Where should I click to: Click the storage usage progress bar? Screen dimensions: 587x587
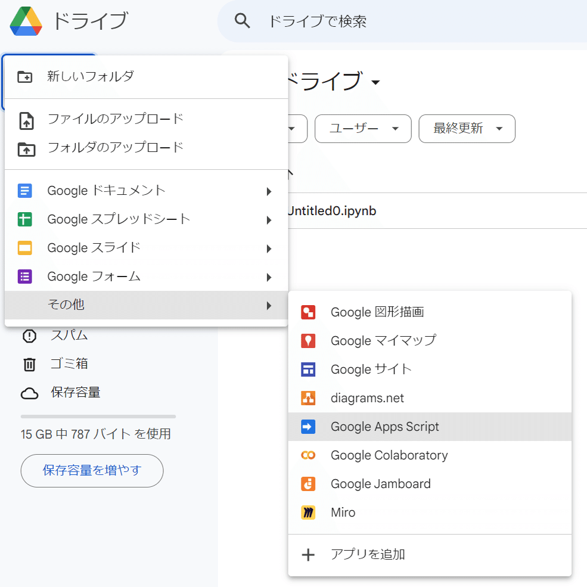click(98, 417)
